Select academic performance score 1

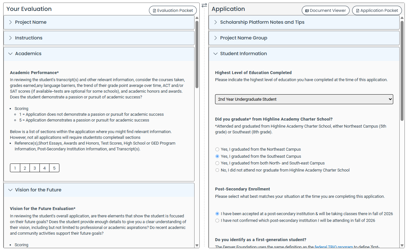15,168
